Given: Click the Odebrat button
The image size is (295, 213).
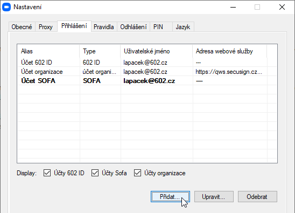Looking at the screenshot, I should (257, 197).
